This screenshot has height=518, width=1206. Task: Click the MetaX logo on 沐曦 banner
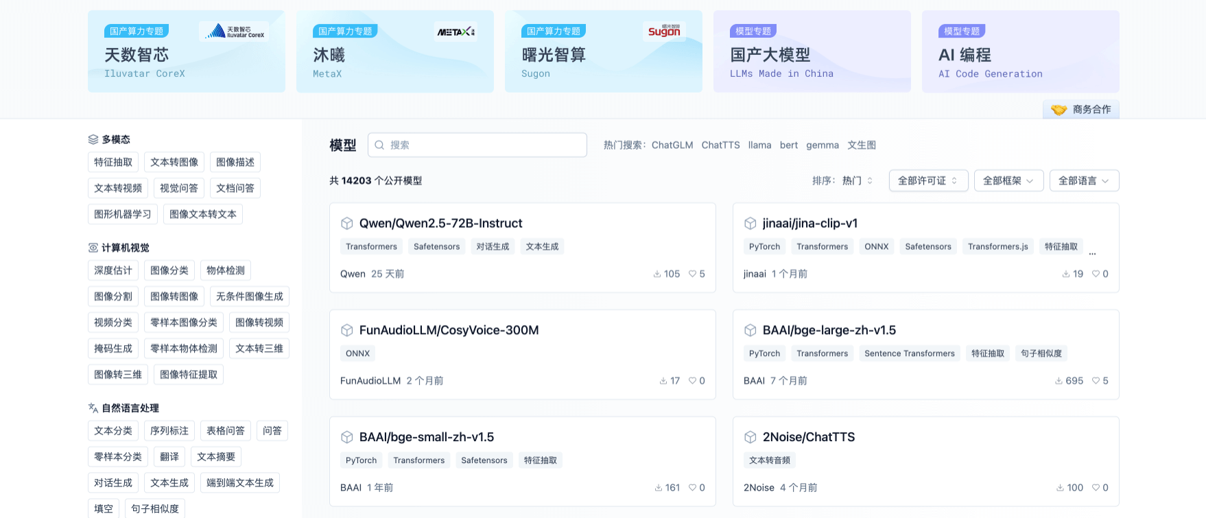point(456,32)
